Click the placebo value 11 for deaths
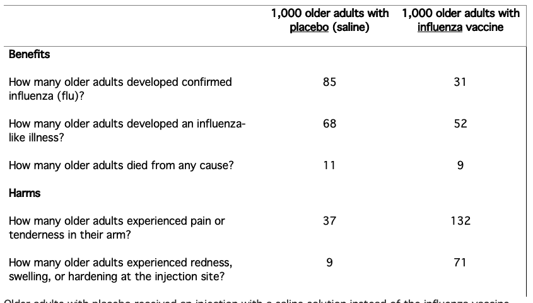 pyautogui.click(x=329, y=165)
